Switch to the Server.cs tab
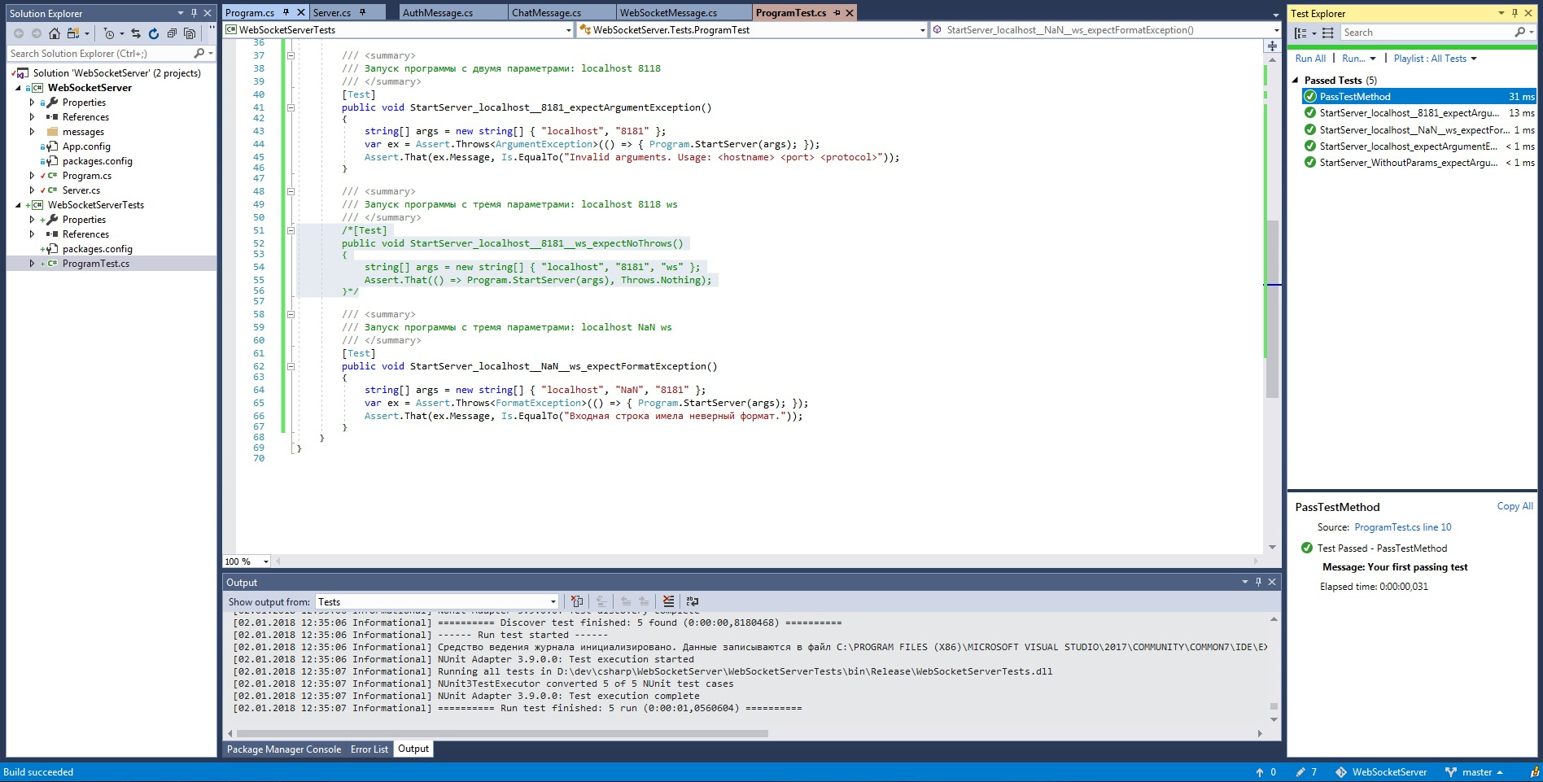Image resolution: width=1543 pixels, height=782 pixels. (331, 13)
